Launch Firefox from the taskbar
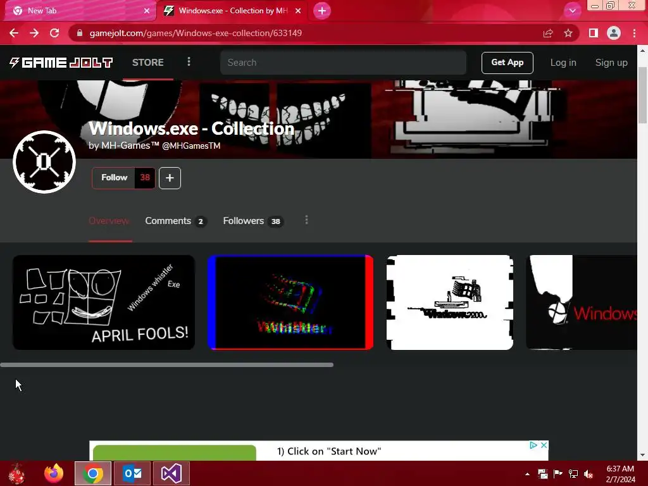 point(54,473)
